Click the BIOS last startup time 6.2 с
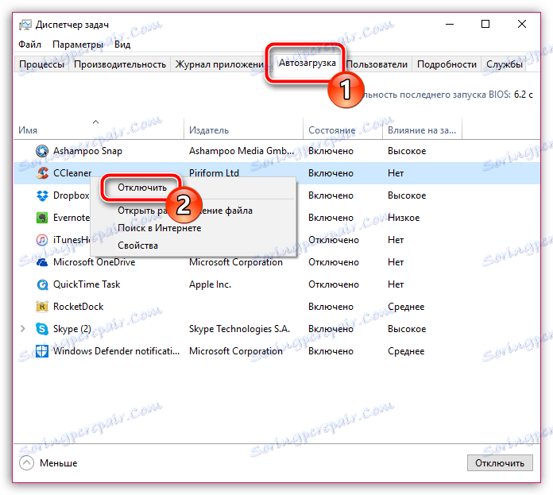Image resolution: width=553 pixels, height=495 pixels. [524, 95]
